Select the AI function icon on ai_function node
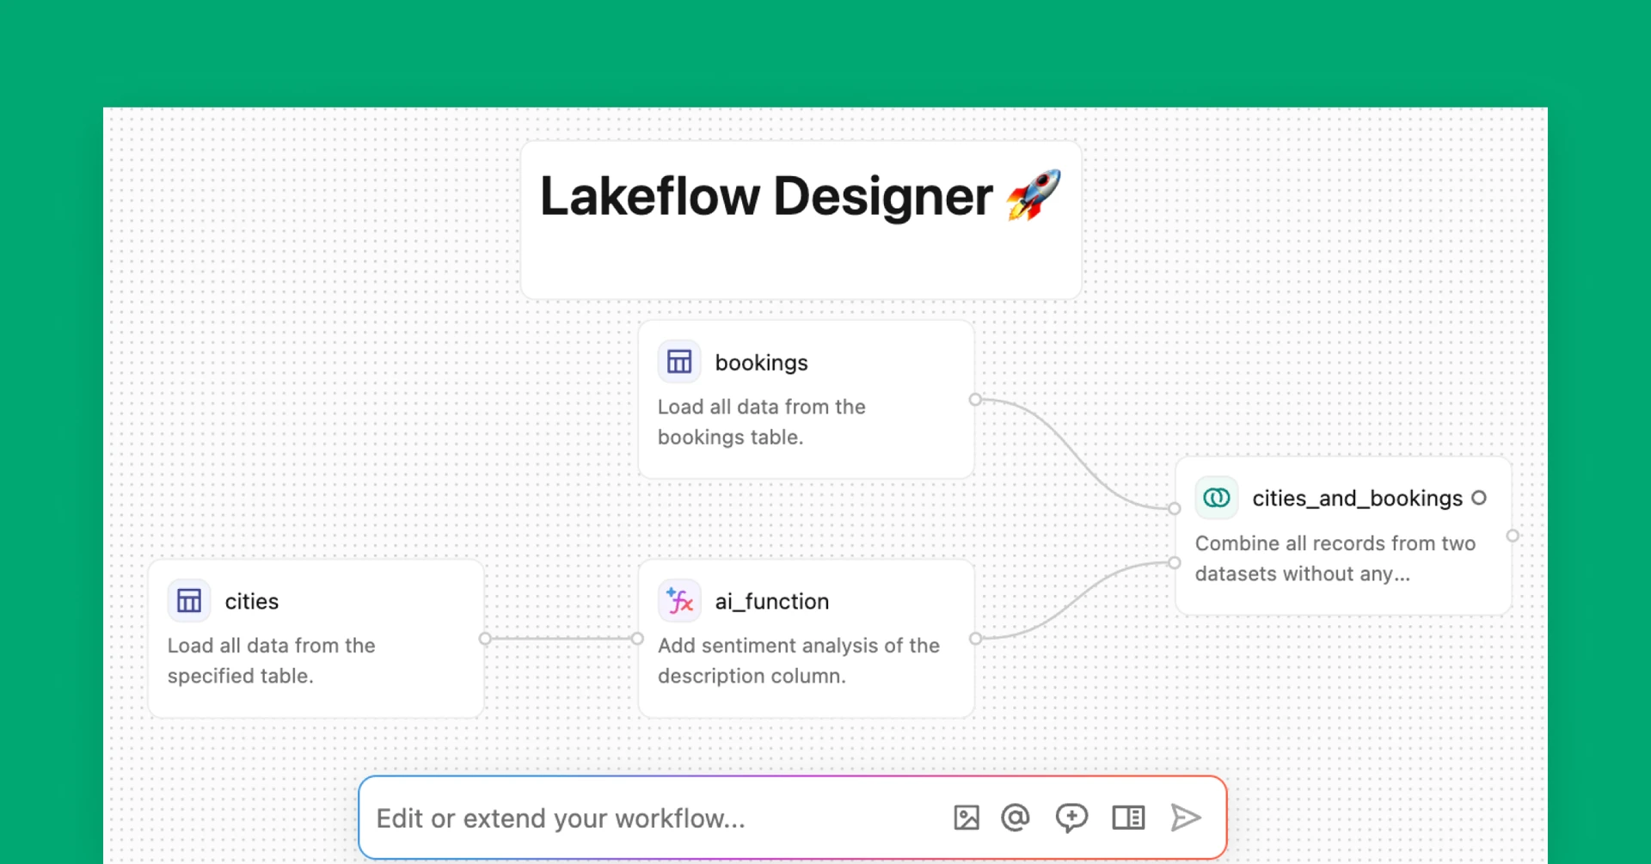Viewport: 1651px width, 864px height. (678, 601)
